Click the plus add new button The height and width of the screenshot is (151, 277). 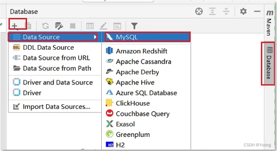pos(15,26)
